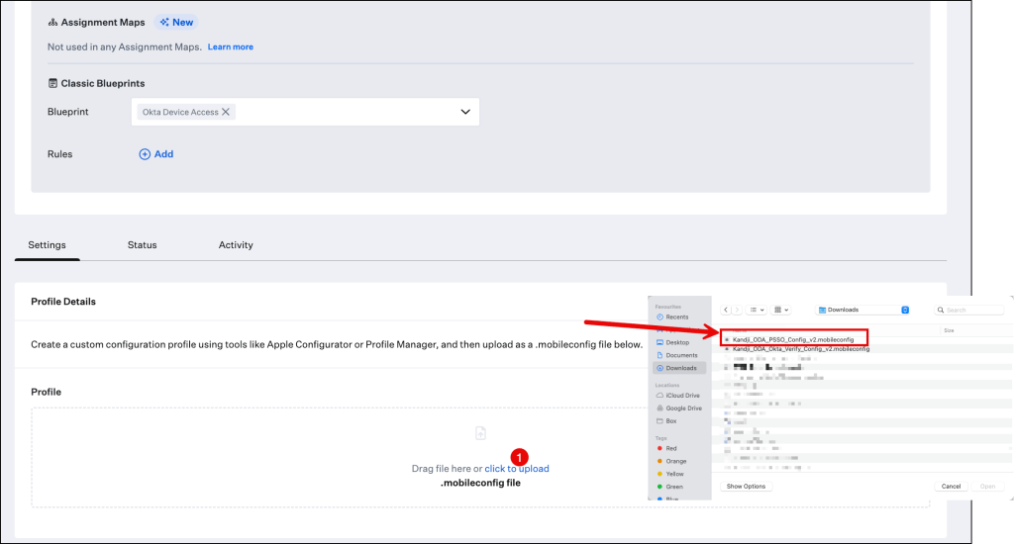Select Kandji_ODA_PSSO_Config_v2.mobileconfig file
This screenshot has height=544, width=1014.
792,339
